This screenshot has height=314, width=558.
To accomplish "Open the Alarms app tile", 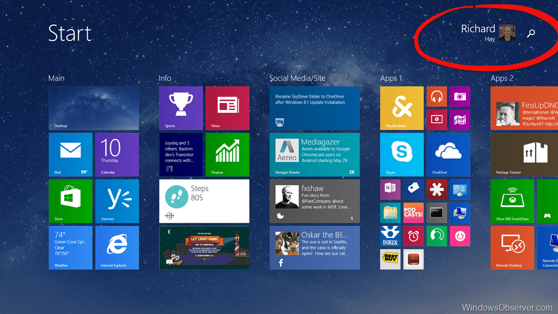I will coord(413,236).
